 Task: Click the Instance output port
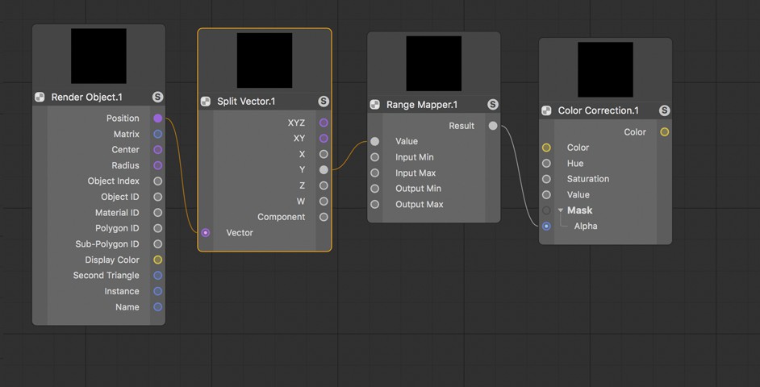(157, 291)
